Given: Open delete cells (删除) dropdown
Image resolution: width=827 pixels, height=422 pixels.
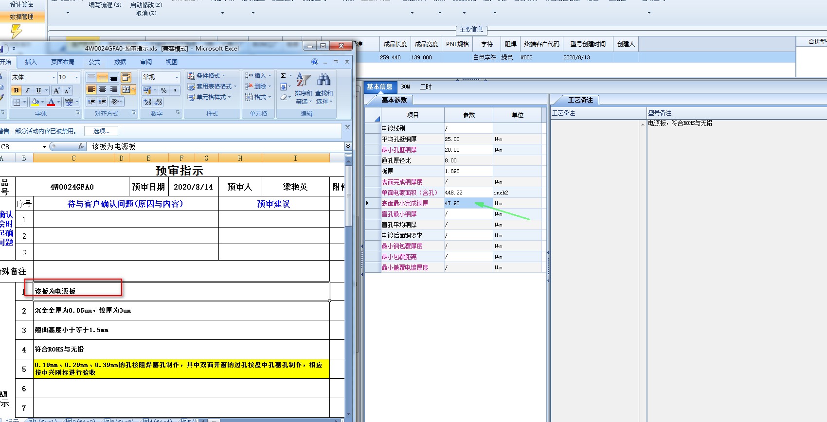Looking at the screenshot, I should [x=258, y=87].
